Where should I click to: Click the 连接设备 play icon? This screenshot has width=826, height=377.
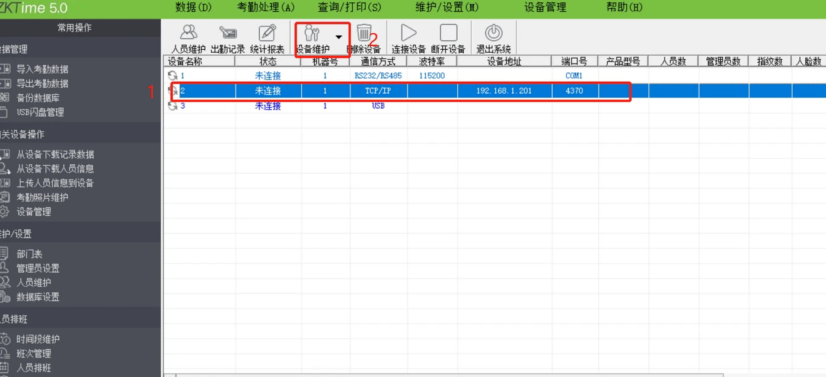point(409,33)
